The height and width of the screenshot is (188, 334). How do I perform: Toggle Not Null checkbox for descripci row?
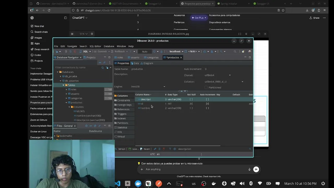coord(191,99)
